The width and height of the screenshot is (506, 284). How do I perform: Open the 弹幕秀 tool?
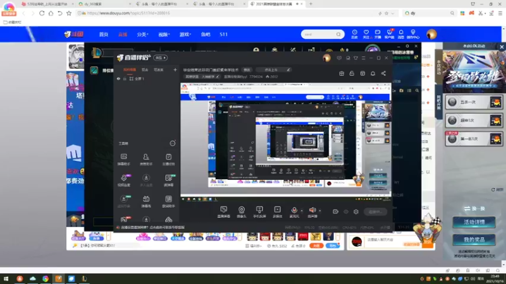coord(146,201)
